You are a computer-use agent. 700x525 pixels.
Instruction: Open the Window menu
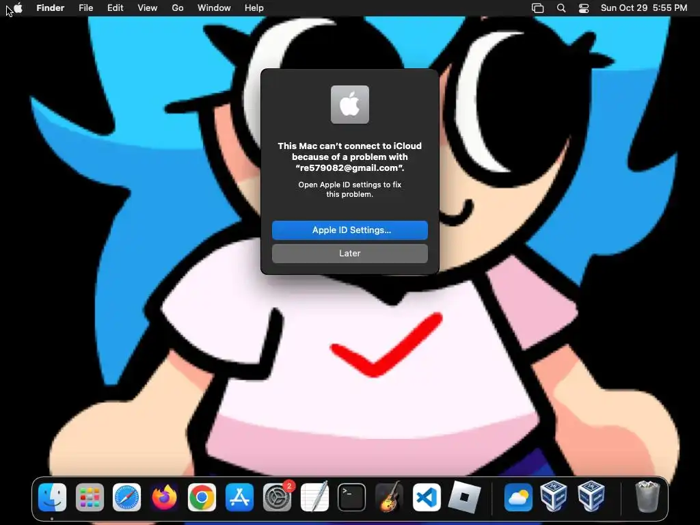click(214, 8)
